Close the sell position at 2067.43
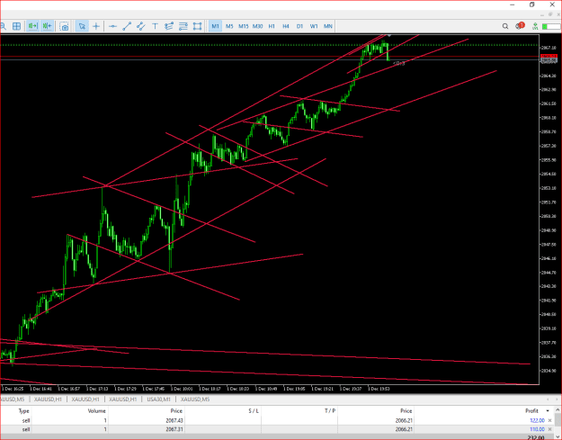The height and width of the screenshot is (440, 562). coord(549,420)
